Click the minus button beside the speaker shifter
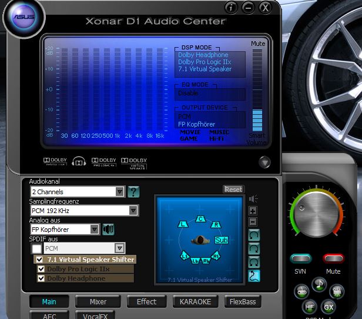The image size is (362, 319). tap(253, 222)
